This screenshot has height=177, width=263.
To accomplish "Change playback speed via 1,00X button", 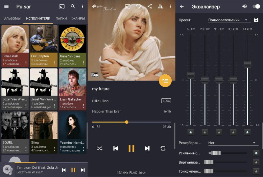I will pos(166,101).
